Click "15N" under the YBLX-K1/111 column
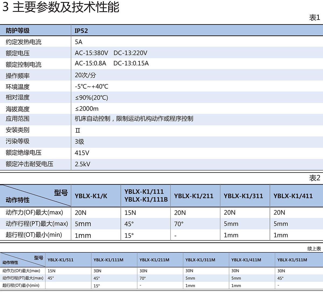The height and width of the screenshot is (293, 323). [x=130, y=213]
